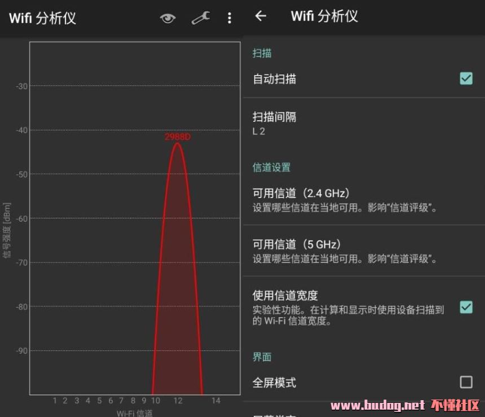Click the 信道设置 section header
Screen dimensions: 485x417
pos(271,167)
